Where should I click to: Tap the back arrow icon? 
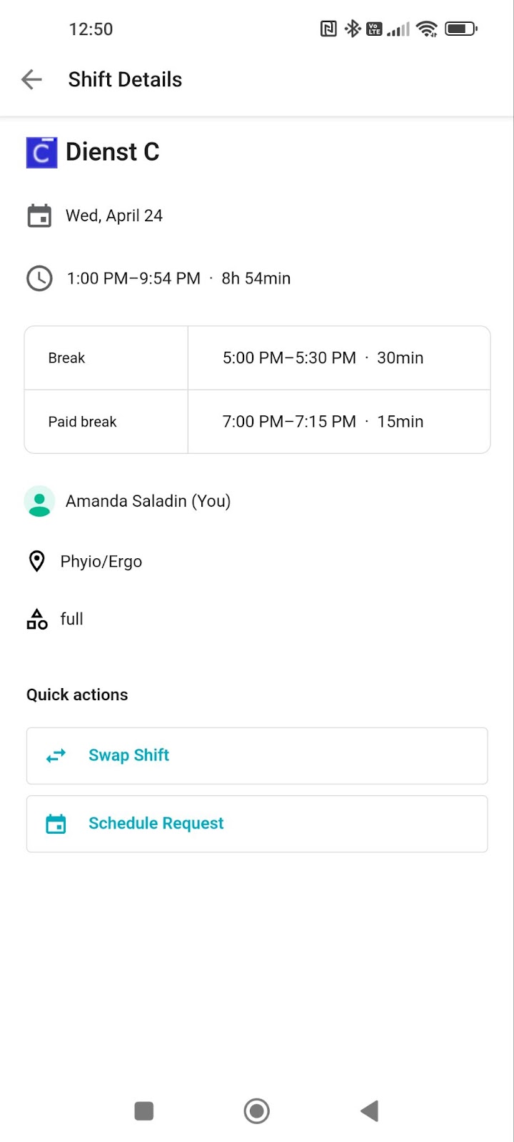coord(31,79)
